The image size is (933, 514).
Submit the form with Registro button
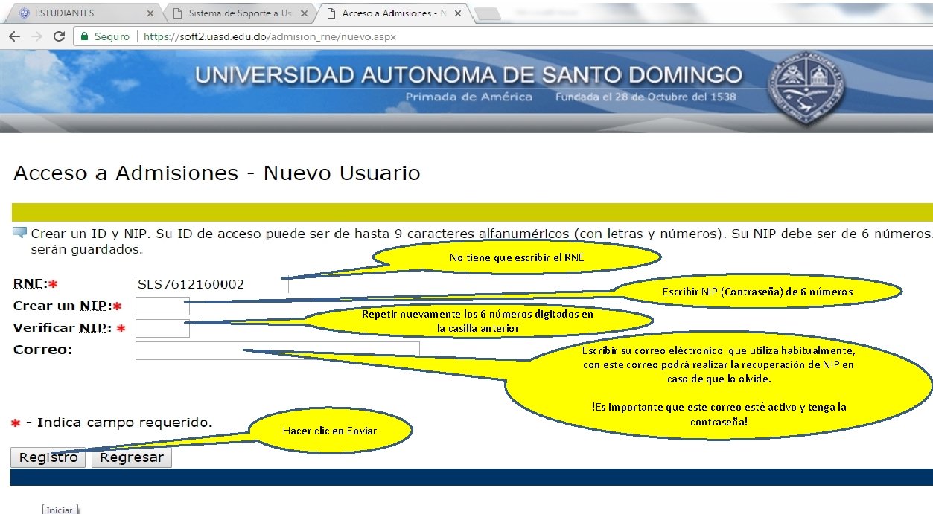pyautogui.click(x=48, y=457)
